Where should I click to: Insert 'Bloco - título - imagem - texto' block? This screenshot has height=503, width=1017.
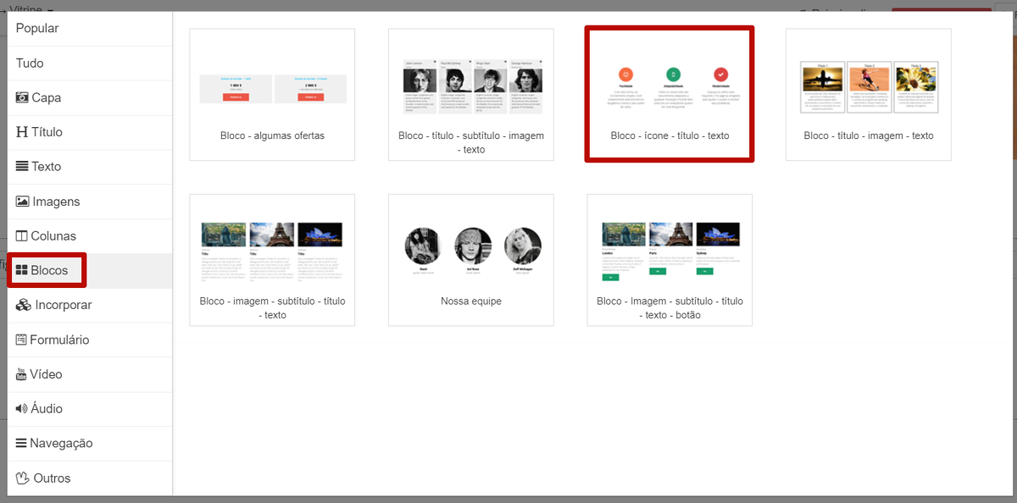868,94
